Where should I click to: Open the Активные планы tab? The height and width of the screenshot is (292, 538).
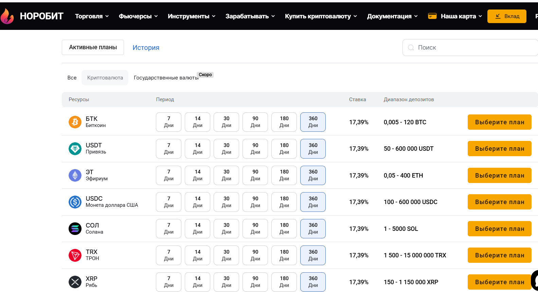click(x=93, y=47)
